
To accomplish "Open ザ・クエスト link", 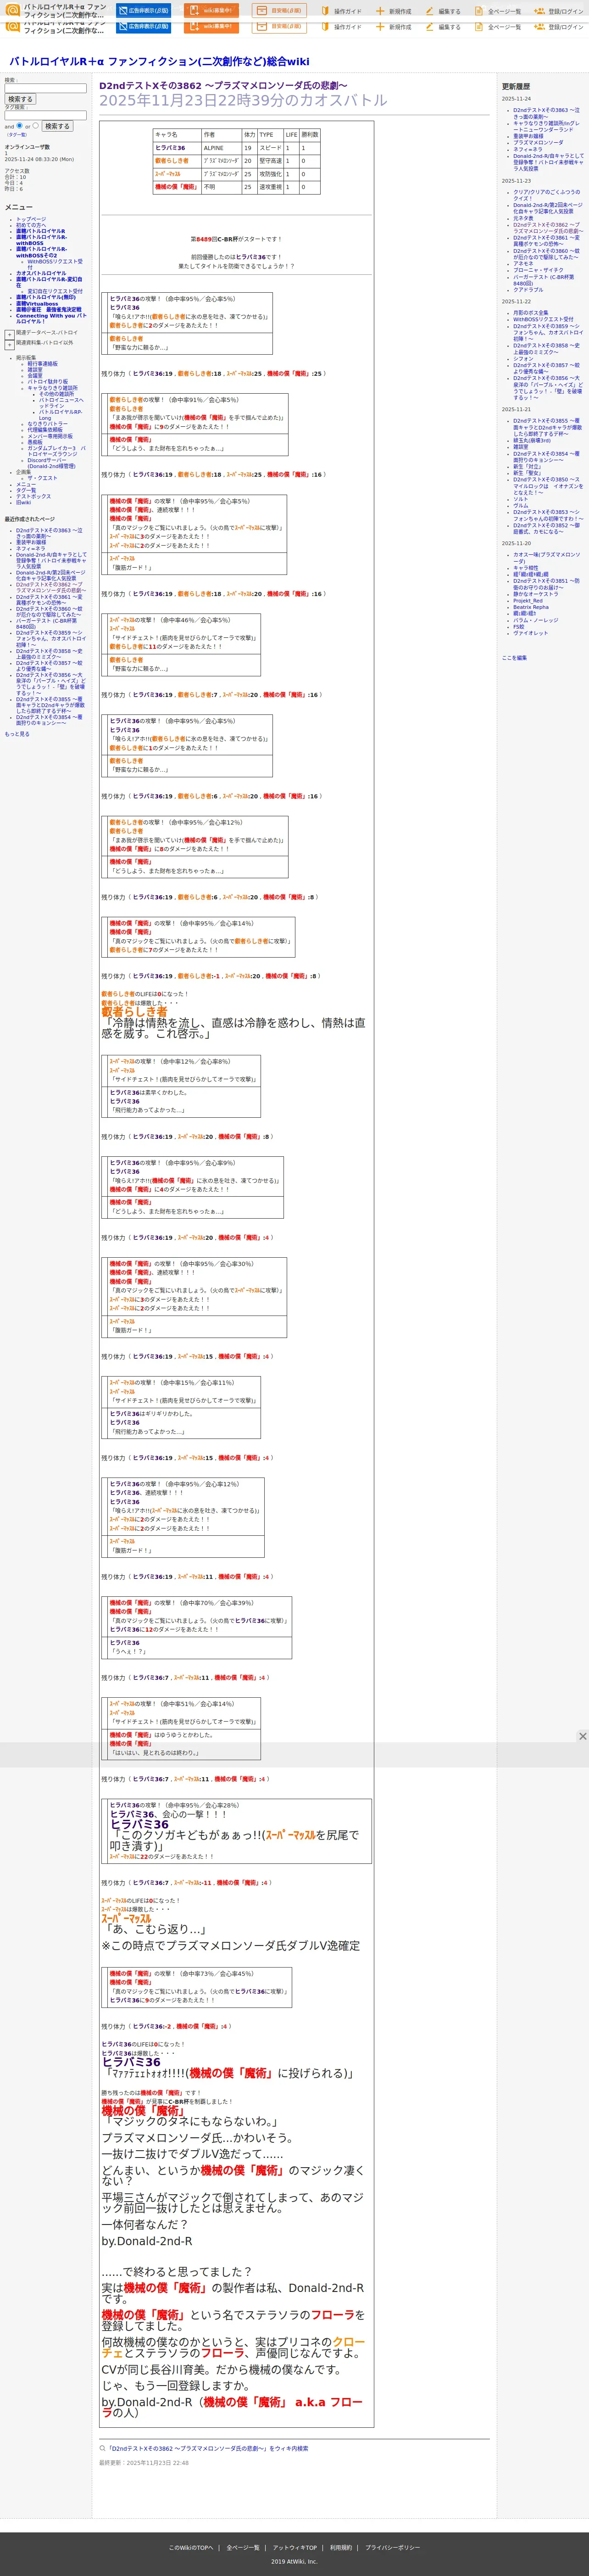I will 42,477.
